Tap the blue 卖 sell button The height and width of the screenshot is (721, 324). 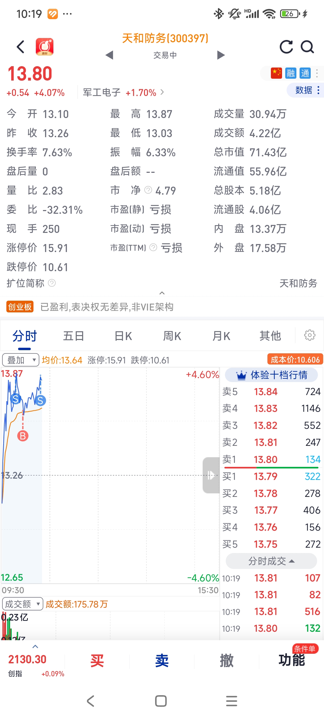pos(162,661)
